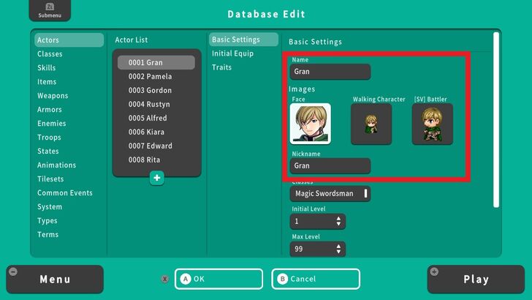Open the Common Events category

65,193
